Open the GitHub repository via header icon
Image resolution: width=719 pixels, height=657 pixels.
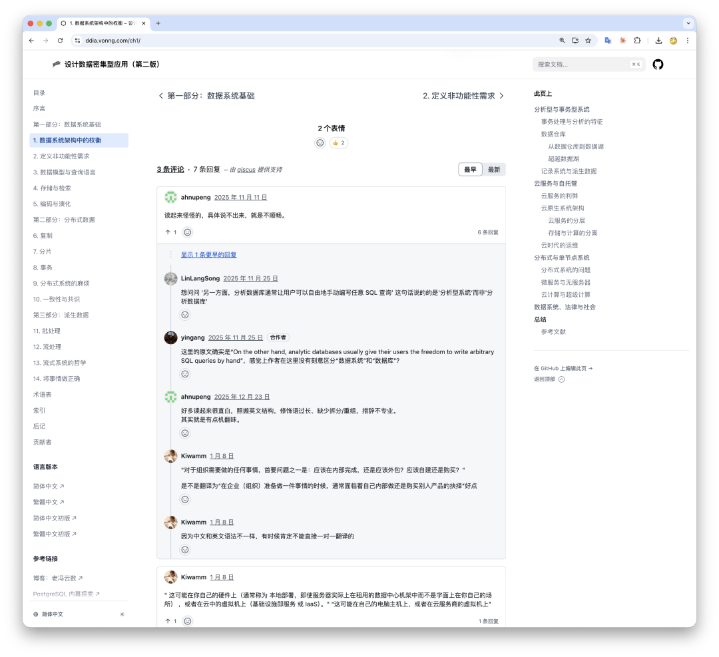(x=659, y=64)
